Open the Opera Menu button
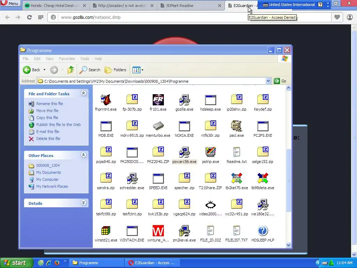Viewport: 357px width, 268px height. [x=10, y=3]
